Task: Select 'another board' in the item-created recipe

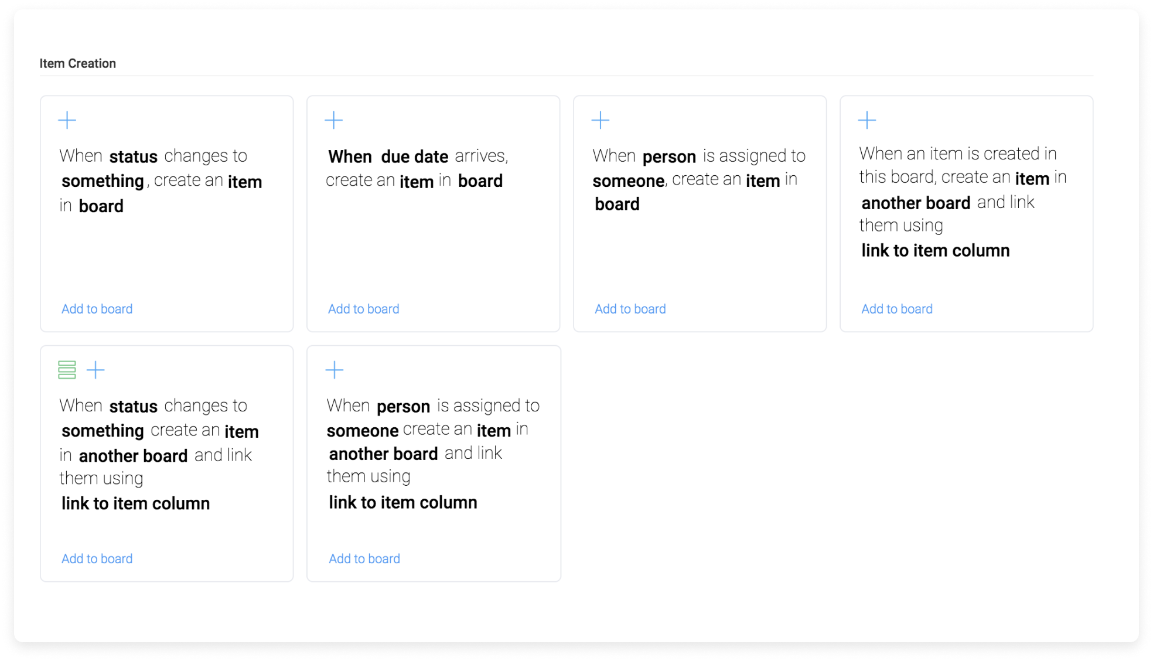Action: [x=915, y=203]
